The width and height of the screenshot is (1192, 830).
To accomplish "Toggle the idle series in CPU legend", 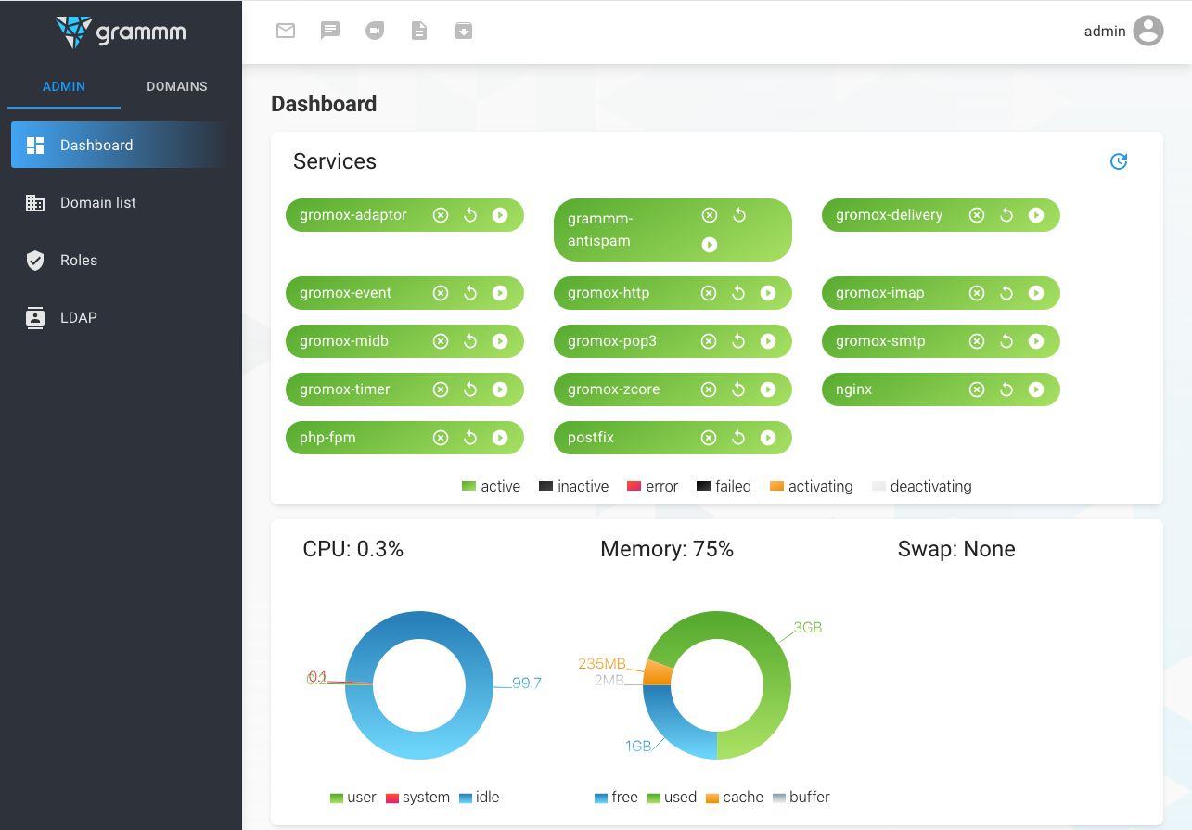I will point(479,798).
